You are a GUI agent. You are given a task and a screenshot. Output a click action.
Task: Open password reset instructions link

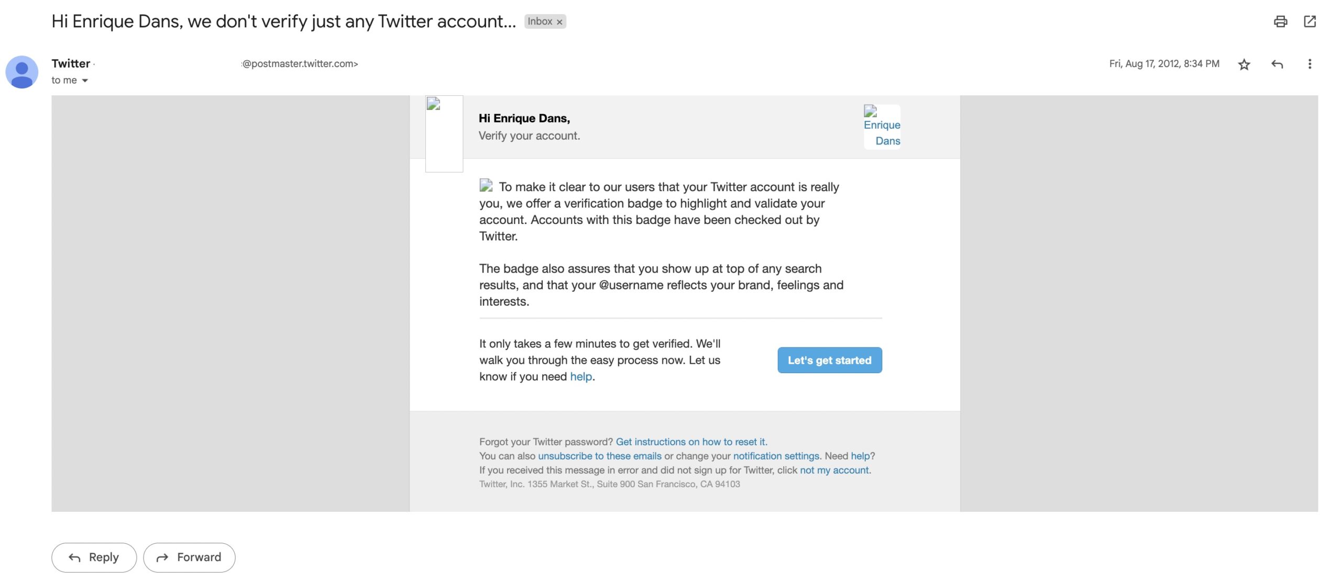pos(691,442)
